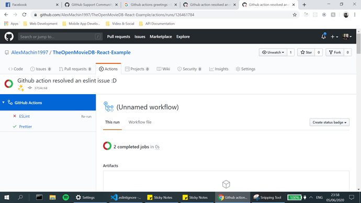Image resolution: width=361 pixels, height=203 pixels.
Task: Reload the page
Action: coord(24,15)
